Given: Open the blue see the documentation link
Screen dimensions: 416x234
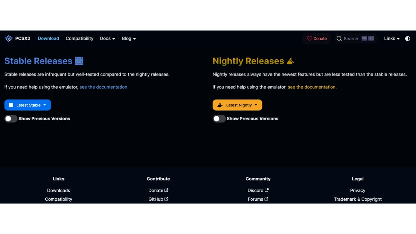Looking at the screenshot, I should click(104, 87).
